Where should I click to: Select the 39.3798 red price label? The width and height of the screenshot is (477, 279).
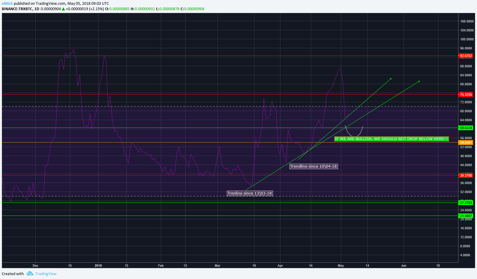[466, 175]
